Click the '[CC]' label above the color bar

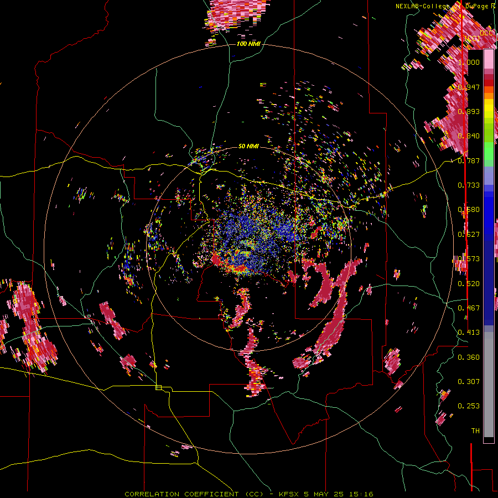[x=473, y=38]
